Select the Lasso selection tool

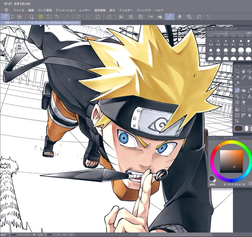click(243, 96)
